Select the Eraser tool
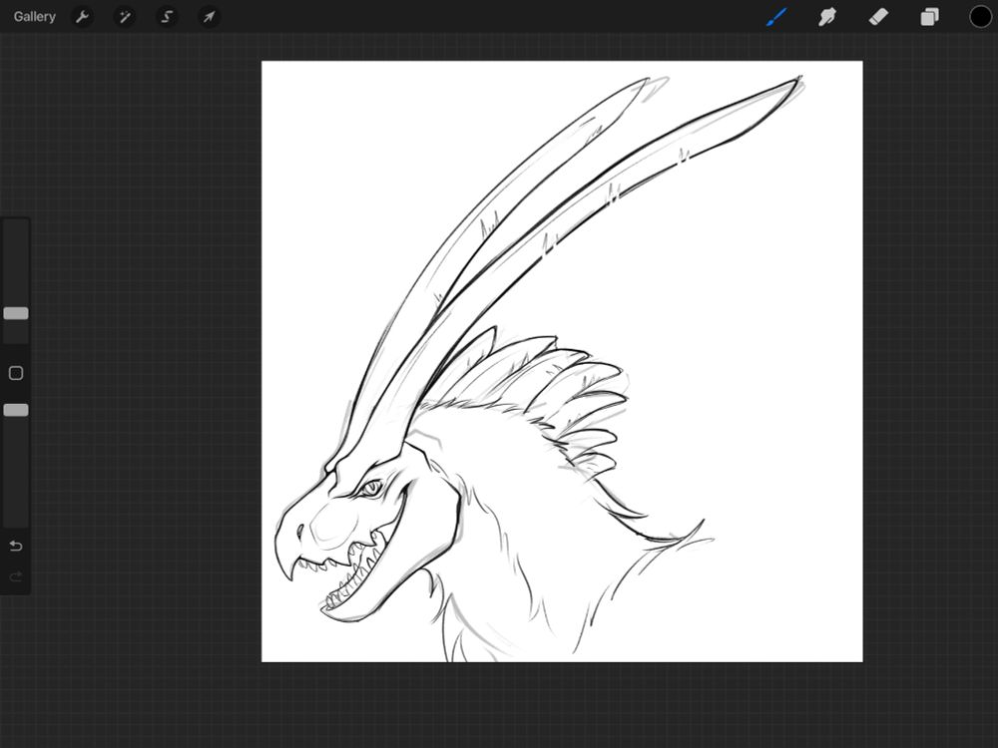The image size is (998, 748). pyautogui.click(x=878, y=17)
